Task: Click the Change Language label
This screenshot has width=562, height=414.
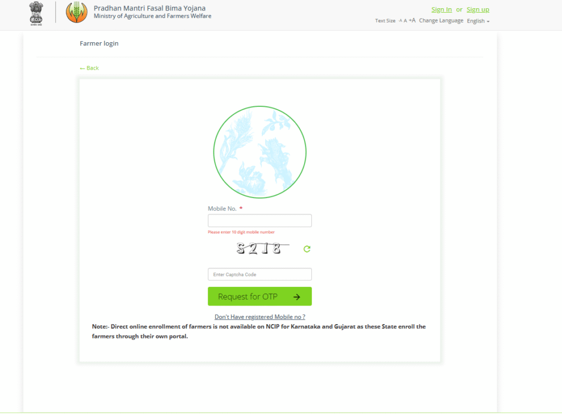Action: click(441, 21)
